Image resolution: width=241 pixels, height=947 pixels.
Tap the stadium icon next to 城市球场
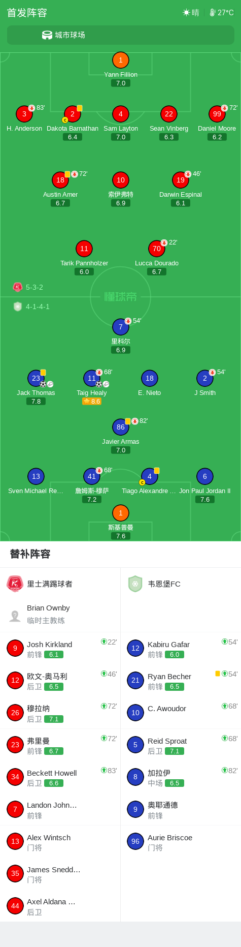[x=47, y=35]
